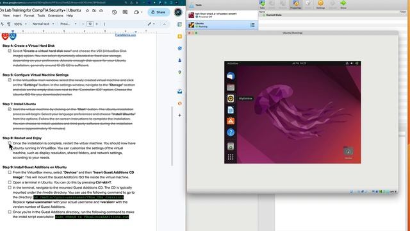Open the View menu
Image resolution: width=410 pixels, height=231 pixels.
(6, 15)
